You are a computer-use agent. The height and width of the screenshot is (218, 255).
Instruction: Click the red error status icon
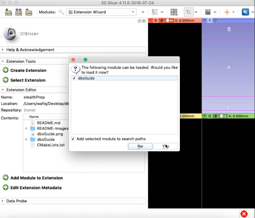(x=244, y=214)
